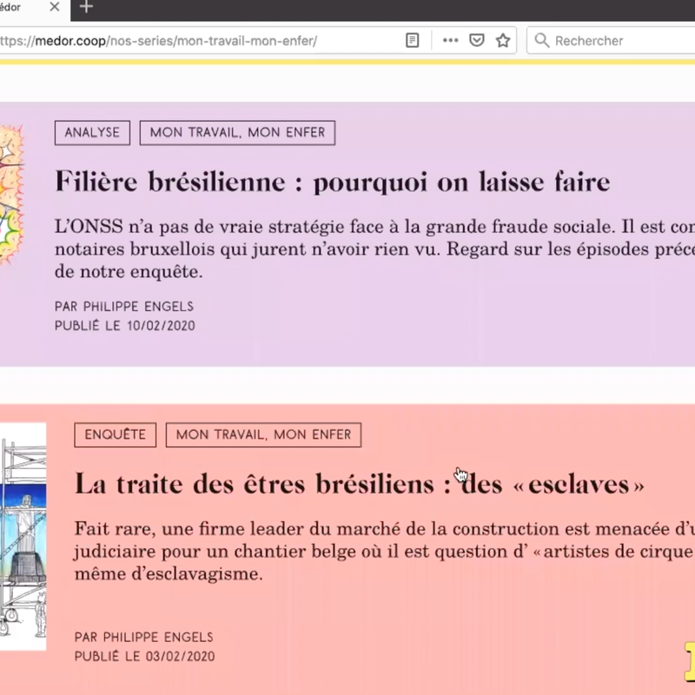Click into the Rechercher search field
695x695 pixels.
(617, 40)
